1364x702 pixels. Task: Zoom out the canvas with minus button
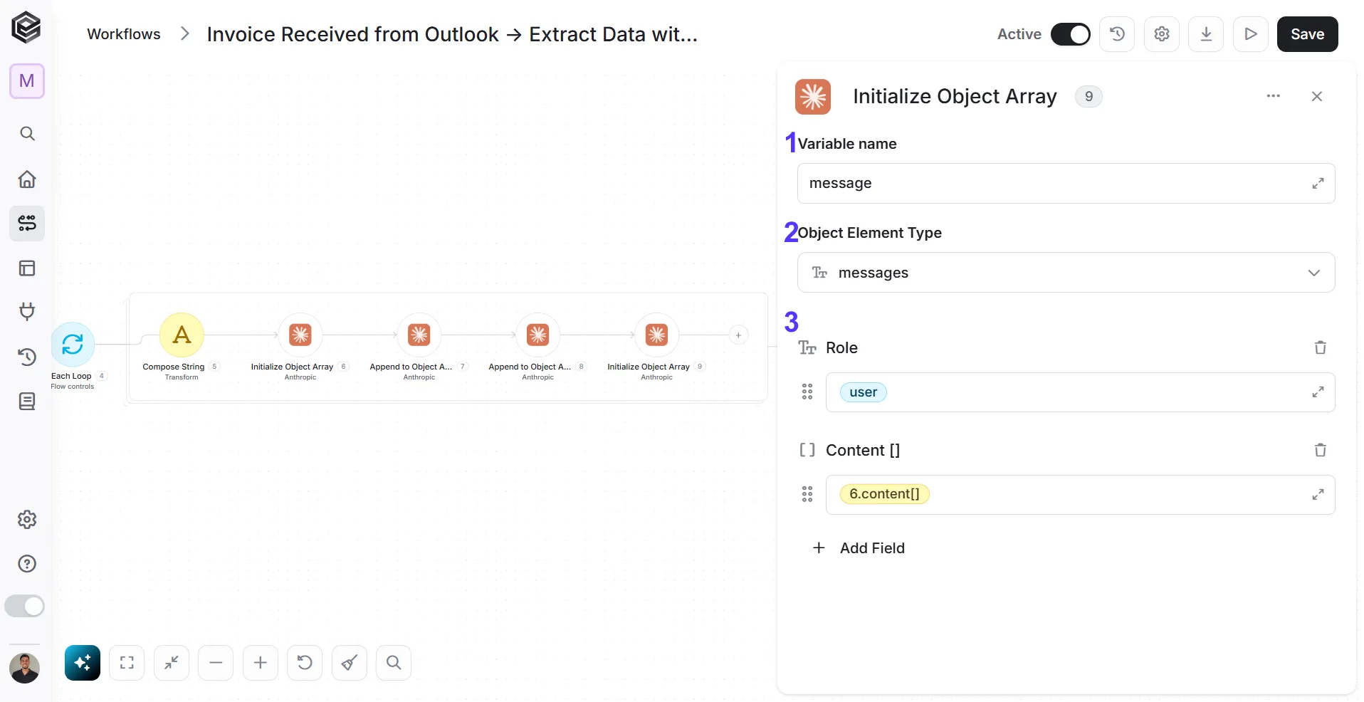pyautogui.click(x=216, y=663)
